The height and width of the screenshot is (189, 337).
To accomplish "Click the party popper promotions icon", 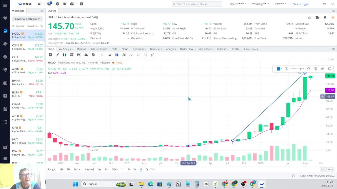I will [x=39, y=4].
